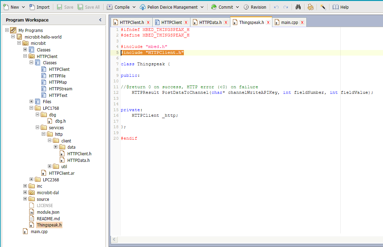383x247 pixels.
Task: Click the My Programs root icon
Action: (13, 30)
